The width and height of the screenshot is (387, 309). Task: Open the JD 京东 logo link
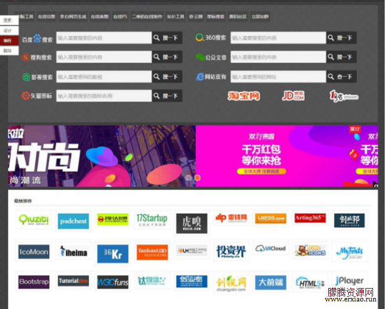[x=293, y=95]
